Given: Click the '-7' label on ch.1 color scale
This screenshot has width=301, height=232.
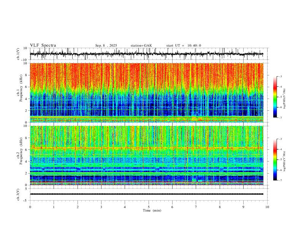Looking at the screenshot, I should click(x=280, y=118).
